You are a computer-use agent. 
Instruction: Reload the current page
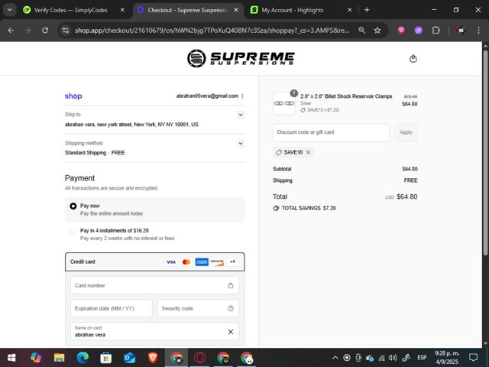click(x=45, y=31)
